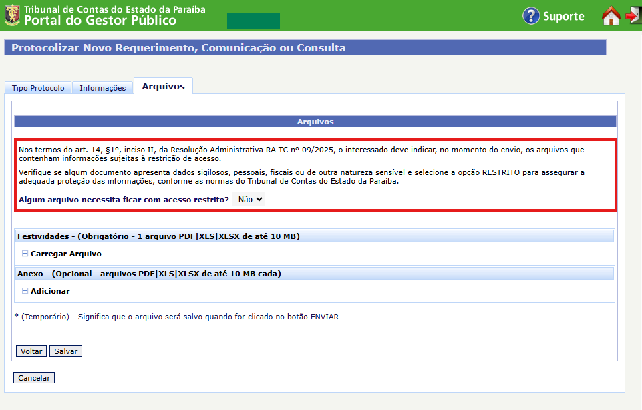Switch to the Informações tab

pyautogui.click(x=103, y=88)
